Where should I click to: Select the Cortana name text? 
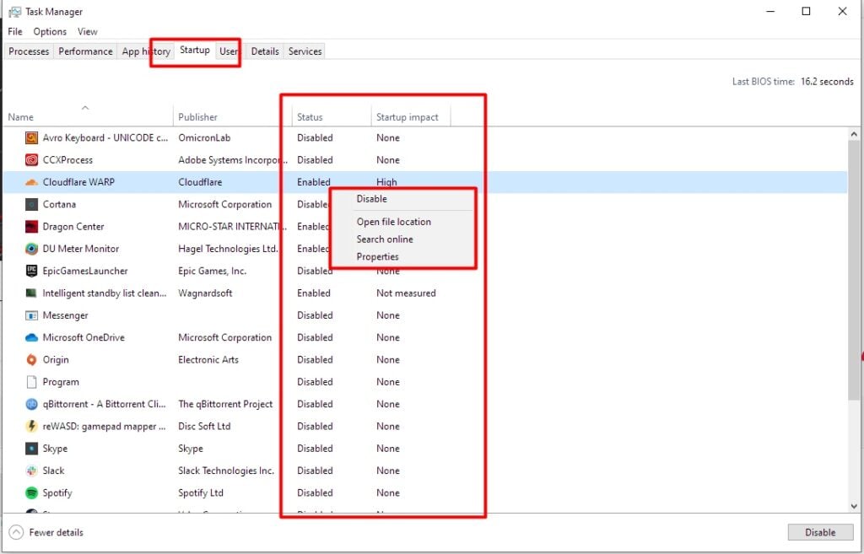click(60, 204)
